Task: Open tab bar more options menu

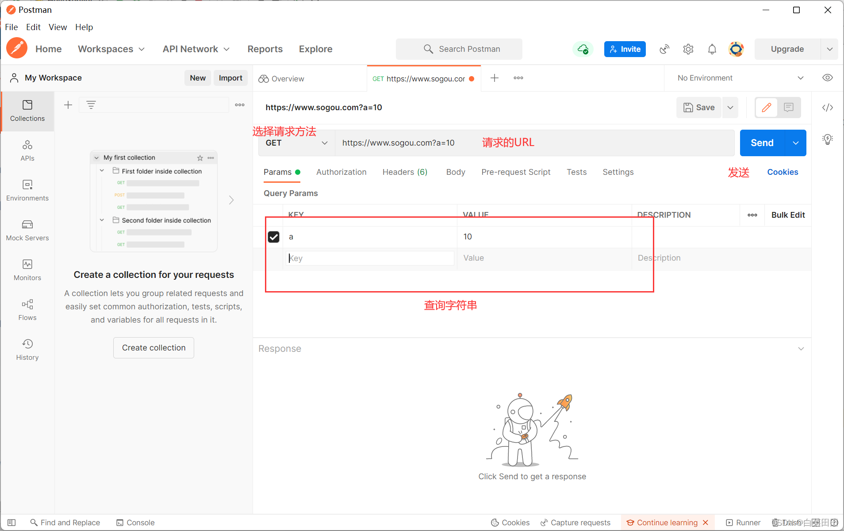Action: (518, 78)
